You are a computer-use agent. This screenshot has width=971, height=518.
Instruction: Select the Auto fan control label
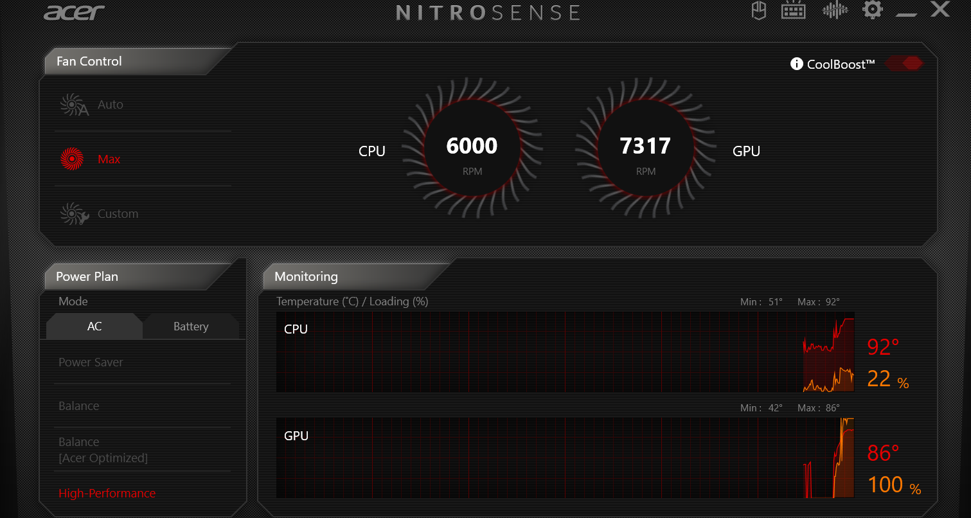[111, 104]
